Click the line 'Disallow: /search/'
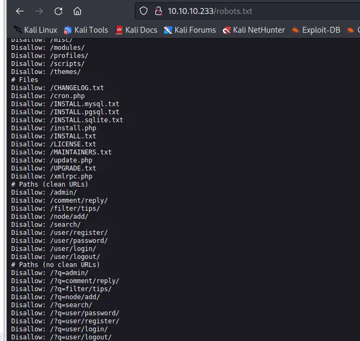Viewport: 360px width, 341px height. [46, 225]
